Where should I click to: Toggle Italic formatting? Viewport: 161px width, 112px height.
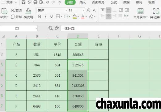(x=45, y=16)
